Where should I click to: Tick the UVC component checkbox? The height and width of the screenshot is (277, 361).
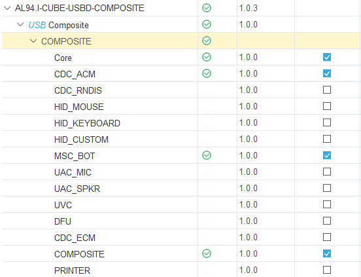327,204
